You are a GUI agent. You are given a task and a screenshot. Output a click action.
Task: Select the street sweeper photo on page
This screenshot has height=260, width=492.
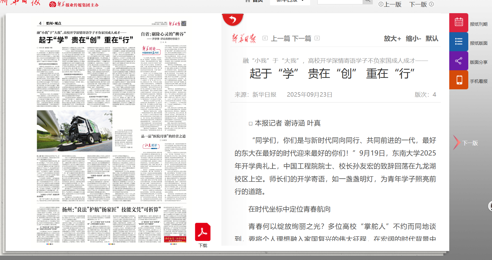point(74,131)
